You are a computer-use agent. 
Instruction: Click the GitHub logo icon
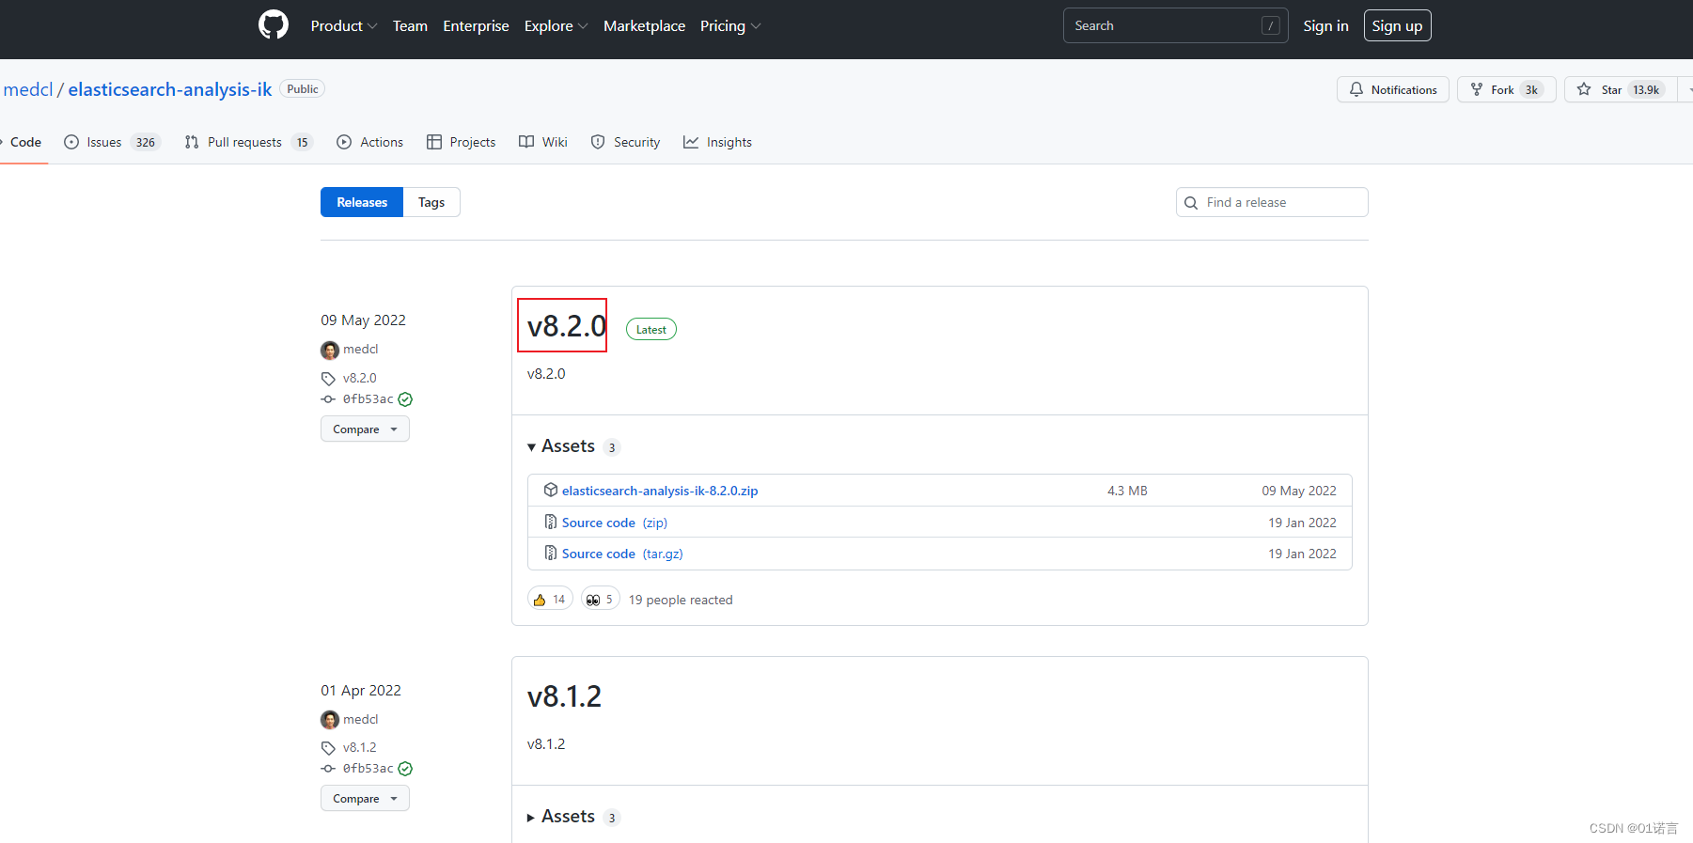(x=274, y=25)
